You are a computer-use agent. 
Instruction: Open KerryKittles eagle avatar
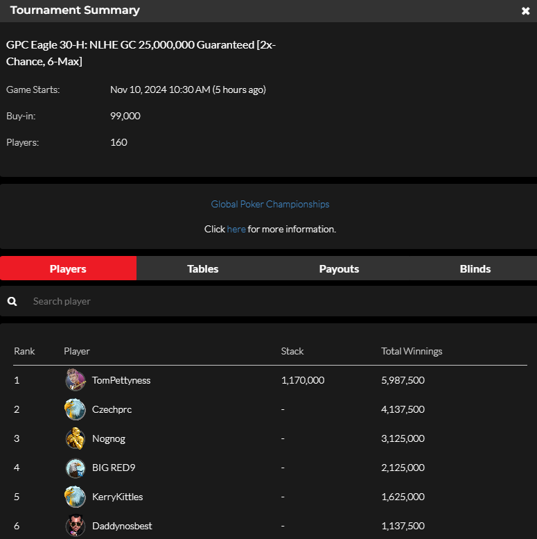76,497
